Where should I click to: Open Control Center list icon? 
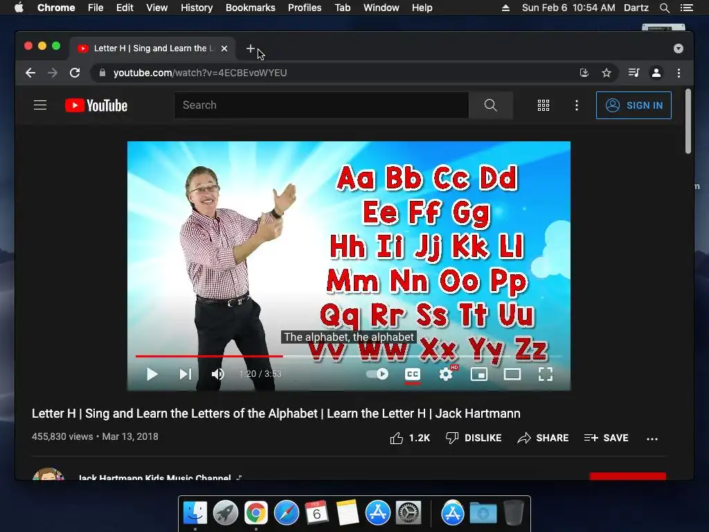tap(687, 8)
